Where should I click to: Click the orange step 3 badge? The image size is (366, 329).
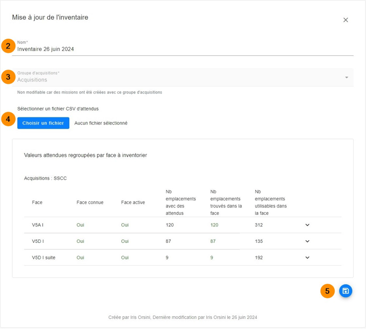tap(7, 77)
